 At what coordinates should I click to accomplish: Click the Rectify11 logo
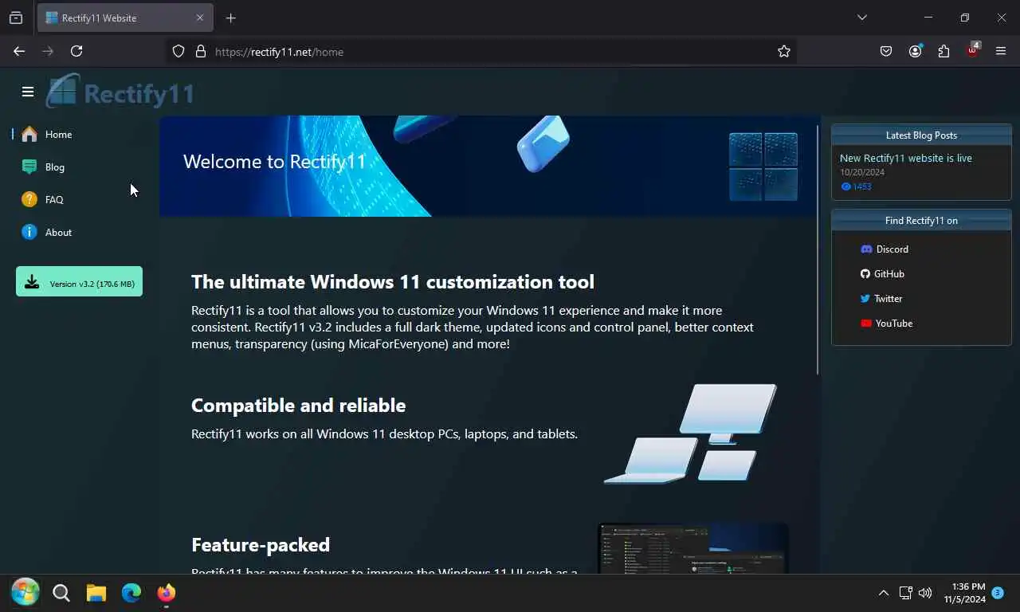pyautogui.click(x=120, y=92)
